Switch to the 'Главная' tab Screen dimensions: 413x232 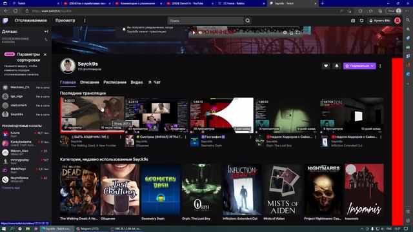[68, 82]
